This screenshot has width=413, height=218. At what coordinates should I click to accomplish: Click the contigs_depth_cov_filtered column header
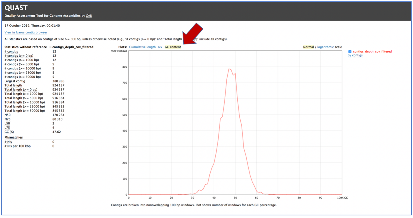click(x=73, y=47)
